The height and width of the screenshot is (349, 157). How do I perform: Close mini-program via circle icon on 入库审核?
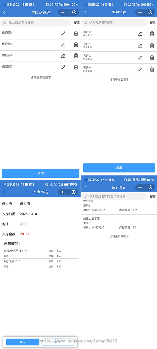[74, 192]
